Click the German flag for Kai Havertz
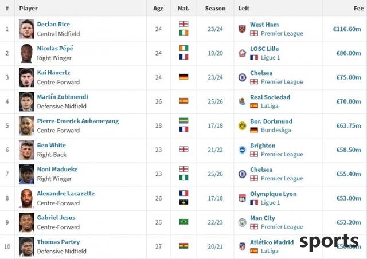Viewport: 367px width, 259px height. pyautogui.click(x=183, y=77)
